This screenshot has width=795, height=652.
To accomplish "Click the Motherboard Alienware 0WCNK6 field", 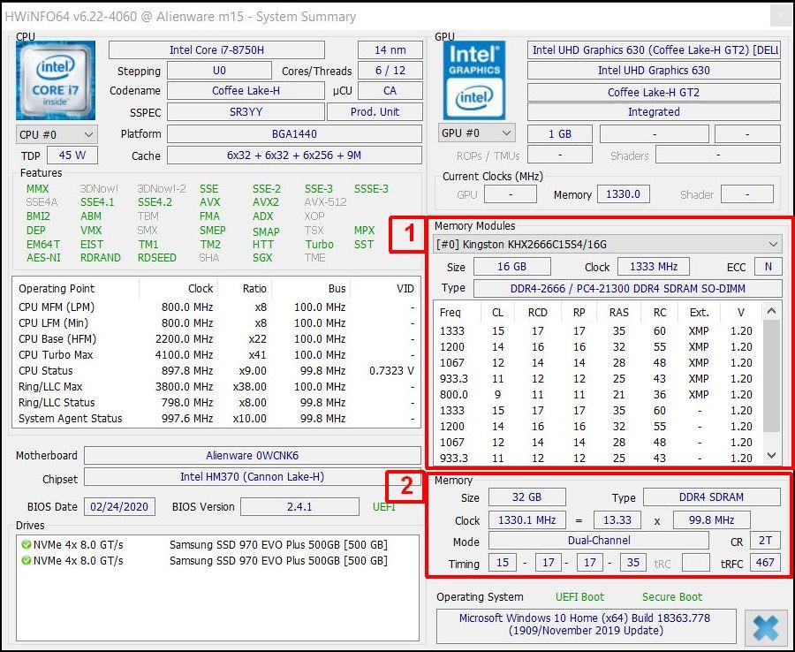I will point(252,455).
